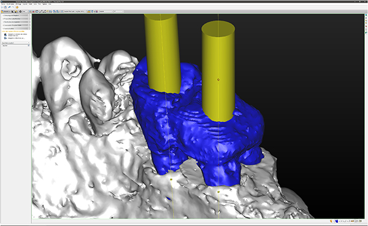Click the yellow square marker below the left implant axis
Image resolution: width=368 pixels, height=226 pixels.
171,179
